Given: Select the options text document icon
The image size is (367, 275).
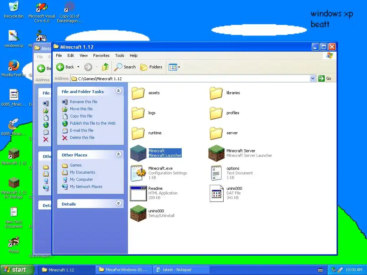Looking at the screenshot, I should pyautogui.click(x=216, y=173).
